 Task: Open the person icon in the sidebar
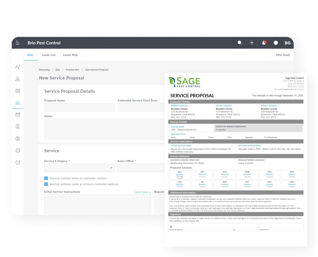tap(18, 79)
